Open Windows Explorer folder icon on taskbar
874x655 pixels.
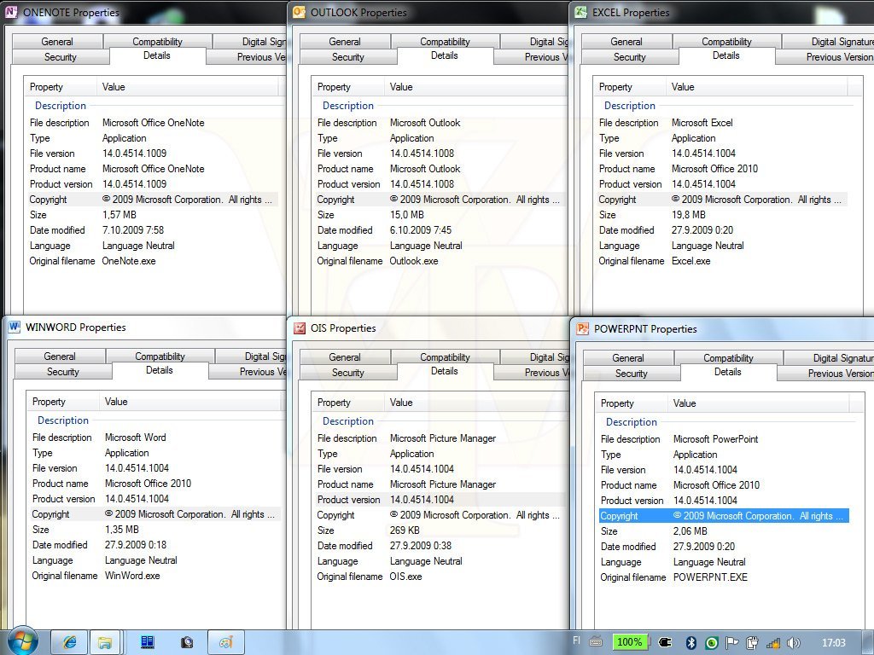tap(104, 642)
